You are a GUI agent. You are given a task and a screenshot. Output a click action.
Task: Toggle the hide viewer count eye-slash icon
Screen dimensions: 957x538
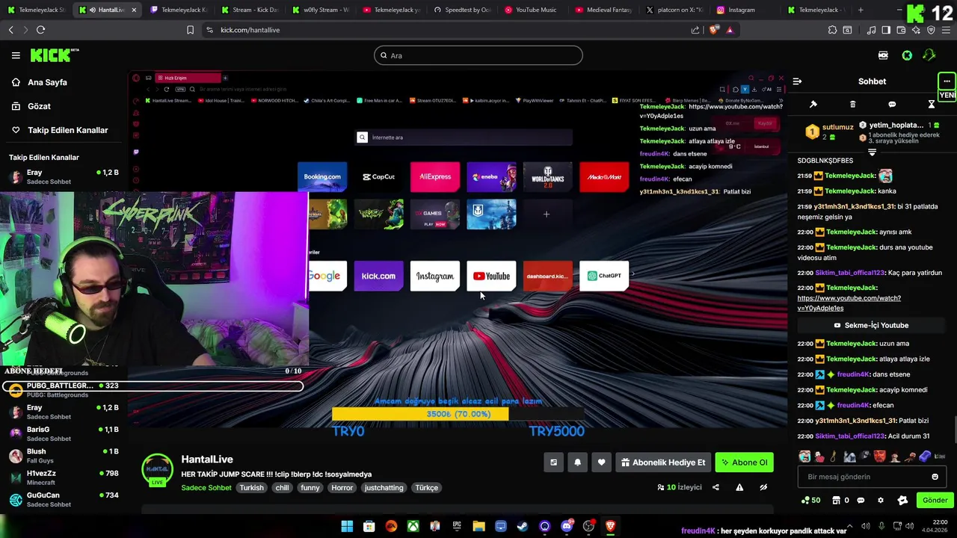[763, 487]
